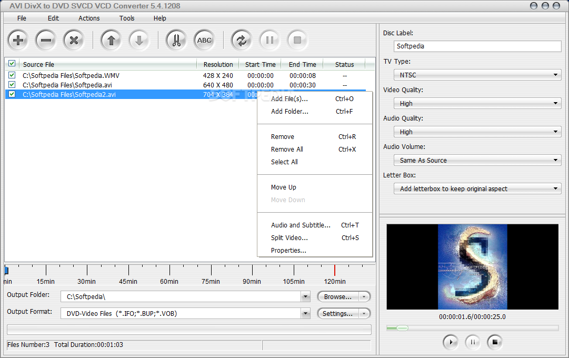Click the Files Number status bar text
This screenshot has height=358, width=569.
point(28,344)
